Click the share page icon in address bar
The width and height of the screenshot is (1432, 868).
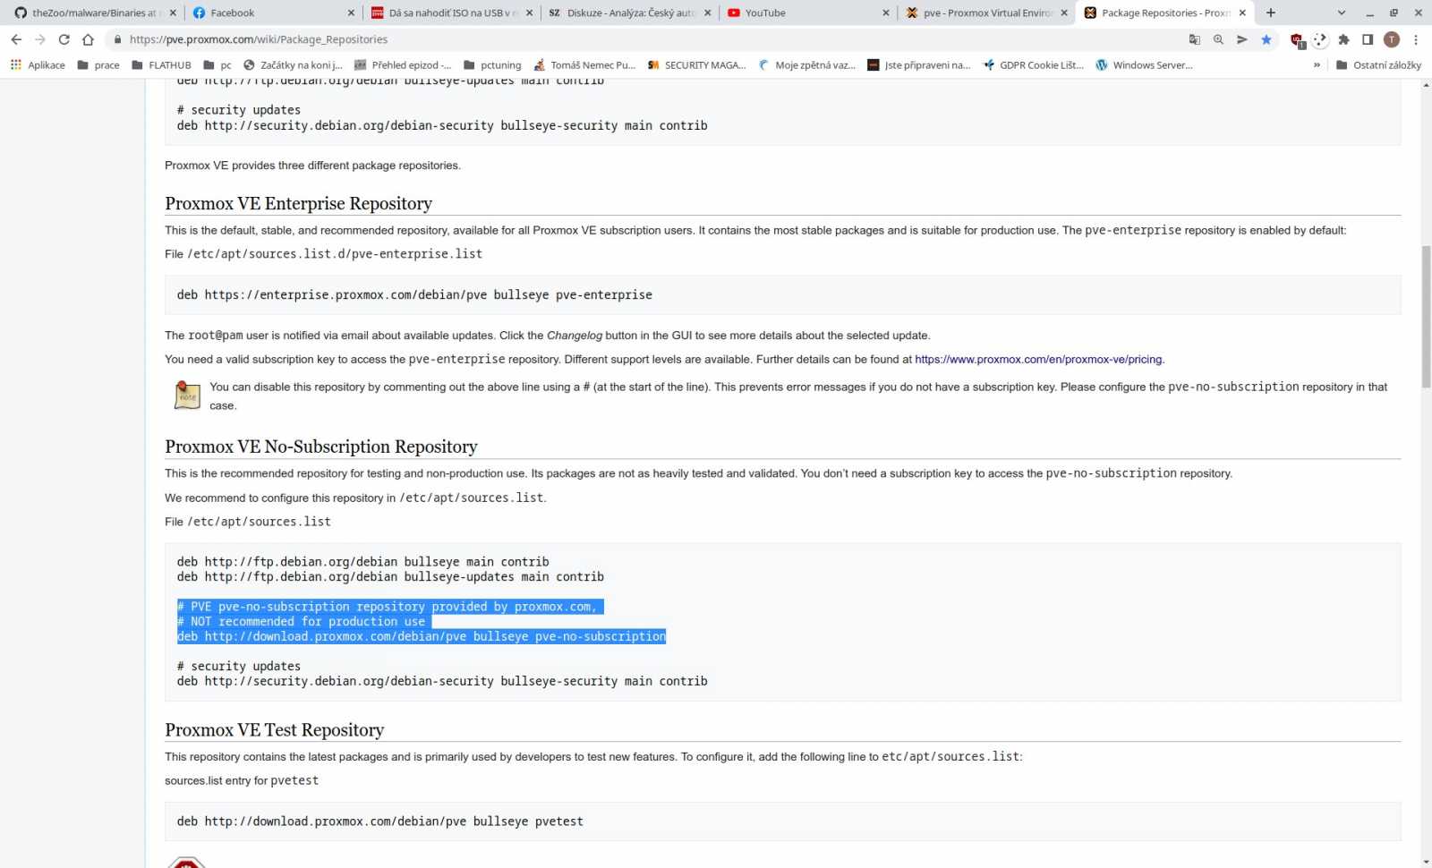pos(1242,39)
